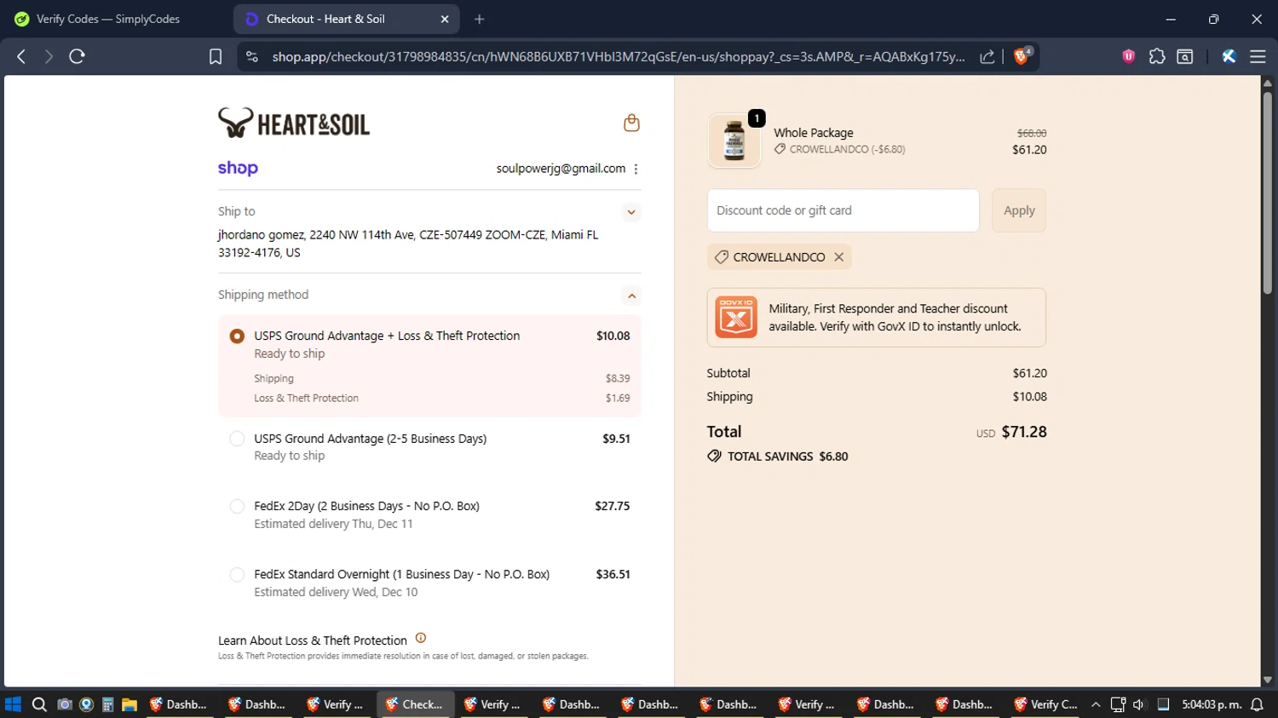Click the CROWELLANDCO discount tag

[x=779, y=257]
